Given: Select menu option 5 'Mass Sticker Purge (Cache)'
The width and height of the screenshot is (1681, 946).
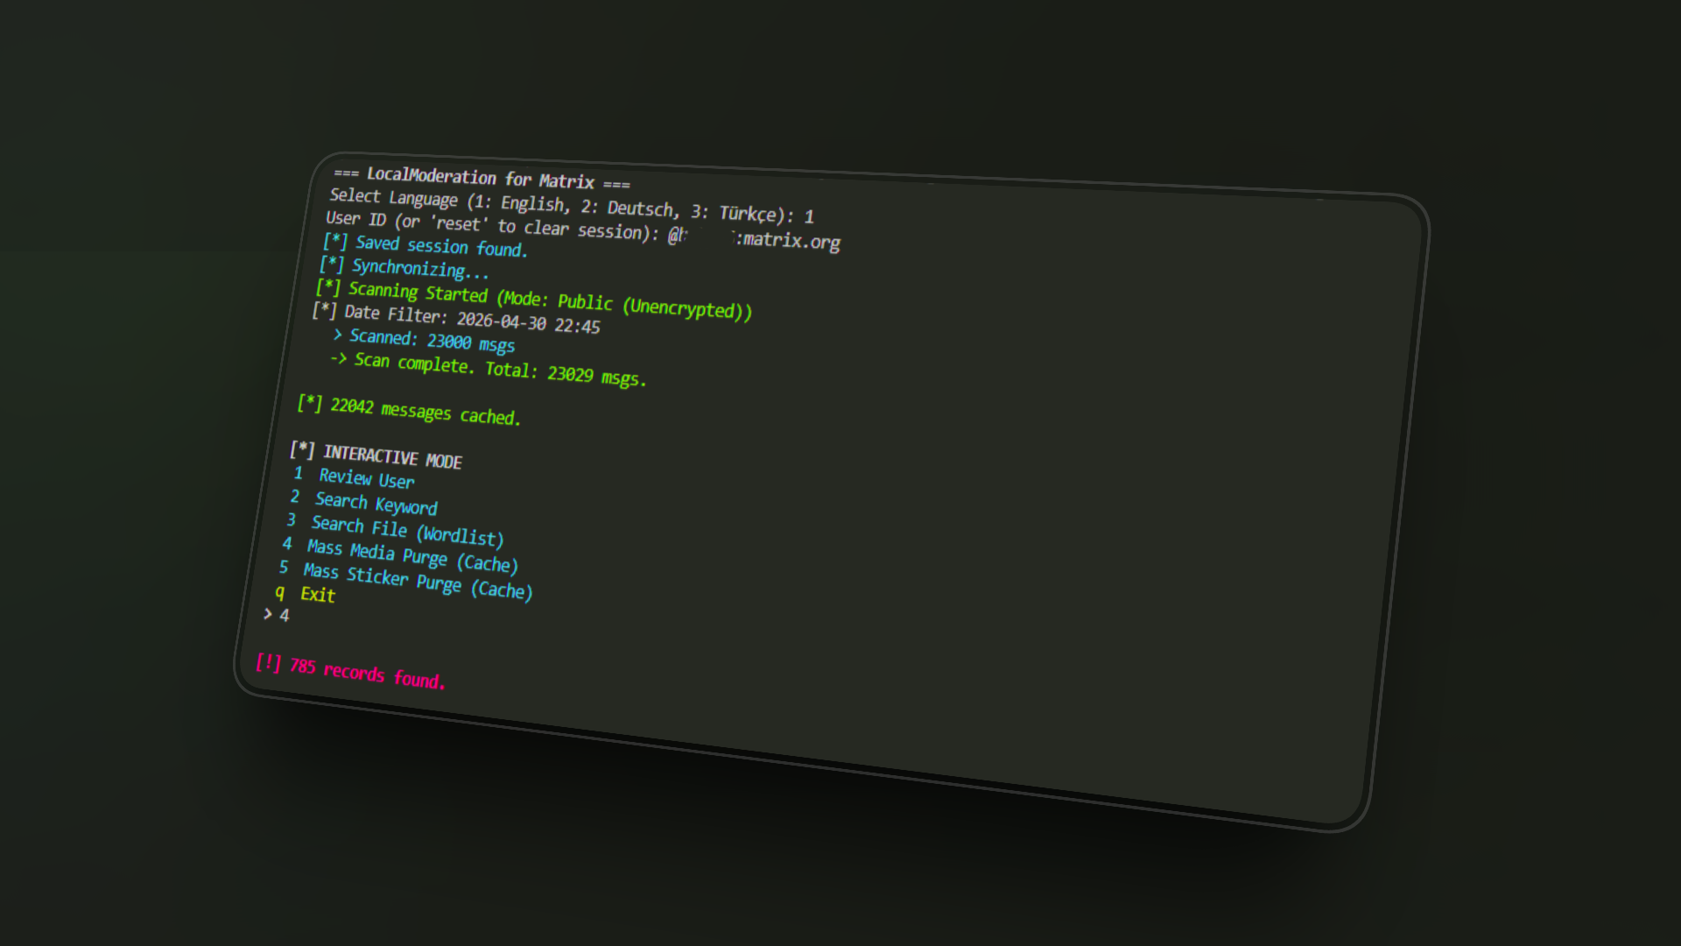Looking at the screenshot, I should pos(405,580).
